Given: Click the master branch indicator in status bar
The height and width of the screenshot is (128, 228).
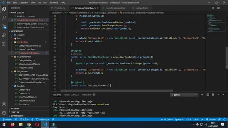Looking at the screenshot, I should pyautogui.click(x=7, y=119).
